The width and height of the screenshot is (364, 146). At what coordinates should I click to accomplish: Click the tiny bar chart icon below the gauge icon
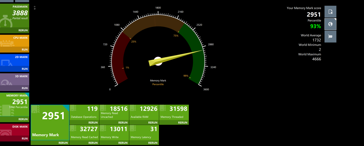point(34,9)
